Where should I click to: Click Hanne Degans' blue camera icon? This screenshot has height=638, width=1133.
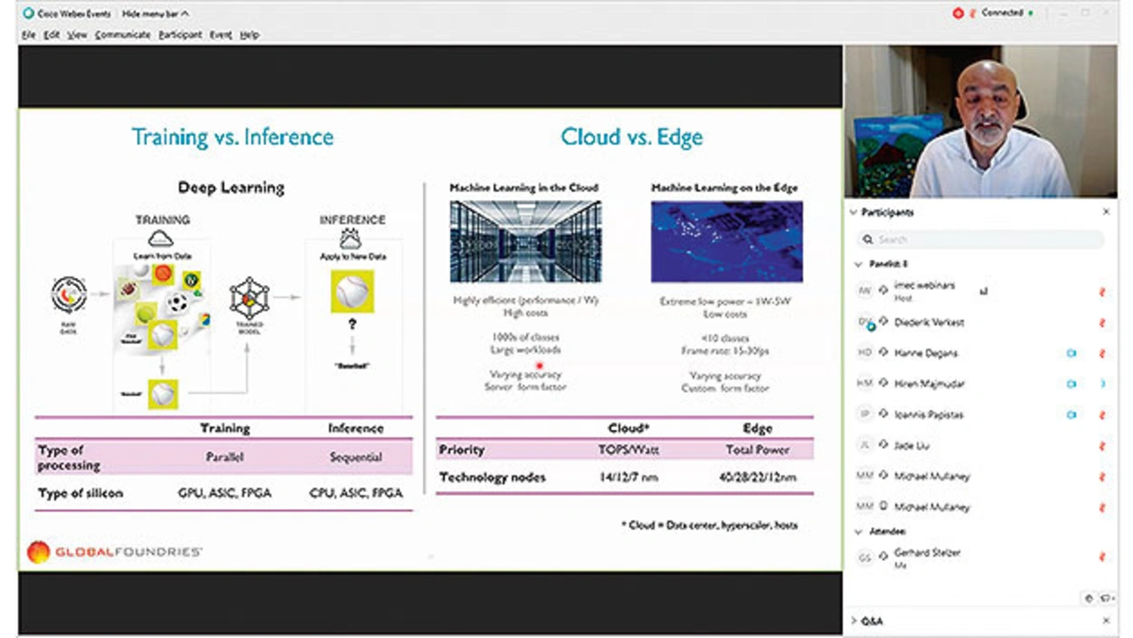click(1071, 353)
